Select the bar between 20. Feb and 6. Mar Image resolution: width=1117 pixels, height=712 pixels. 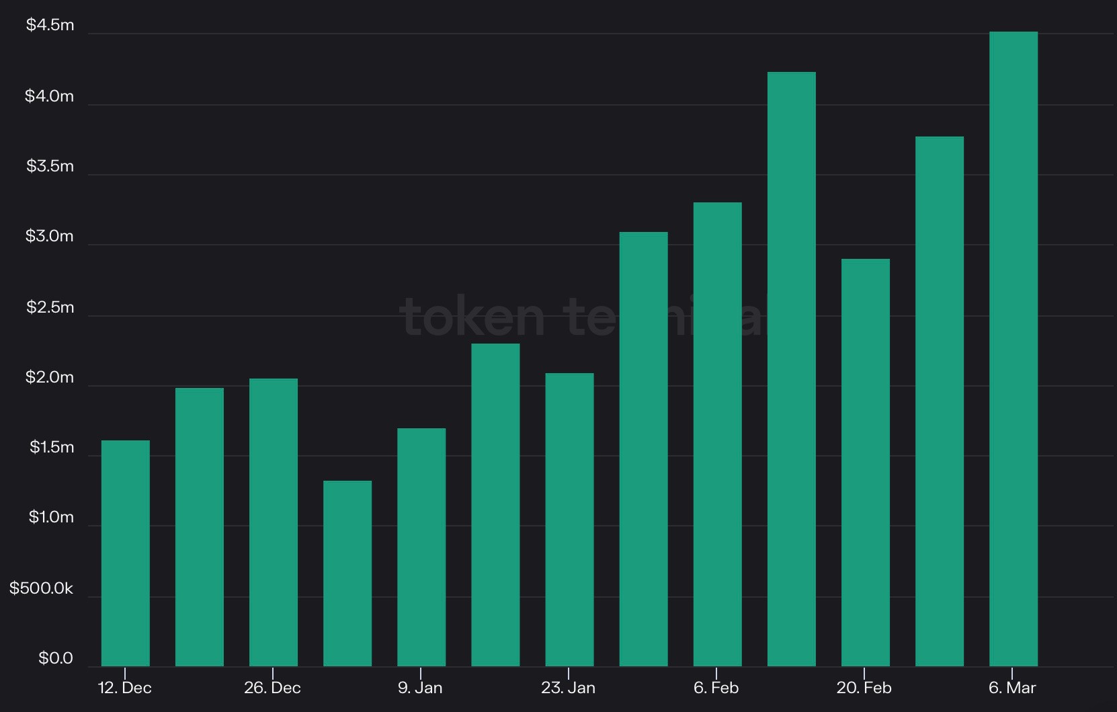[x=939, y=401]
